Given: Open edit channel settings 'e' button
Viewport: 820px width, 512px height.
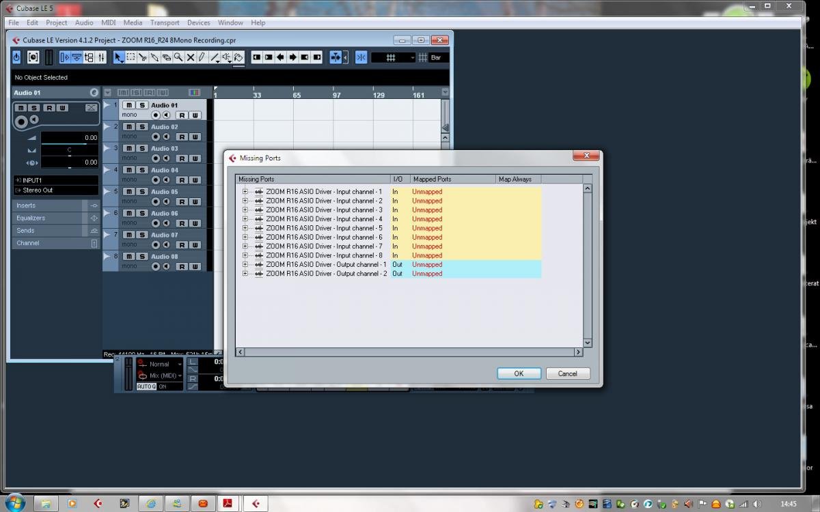Looking at the screenshot, I should [x=94, y=92].
